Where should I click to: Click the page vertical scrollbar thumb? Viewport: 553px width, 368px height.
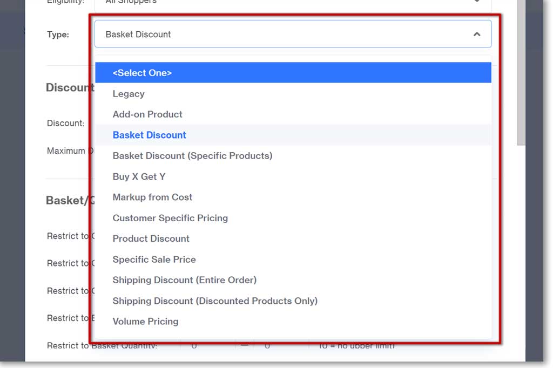(x=521, y=72)
